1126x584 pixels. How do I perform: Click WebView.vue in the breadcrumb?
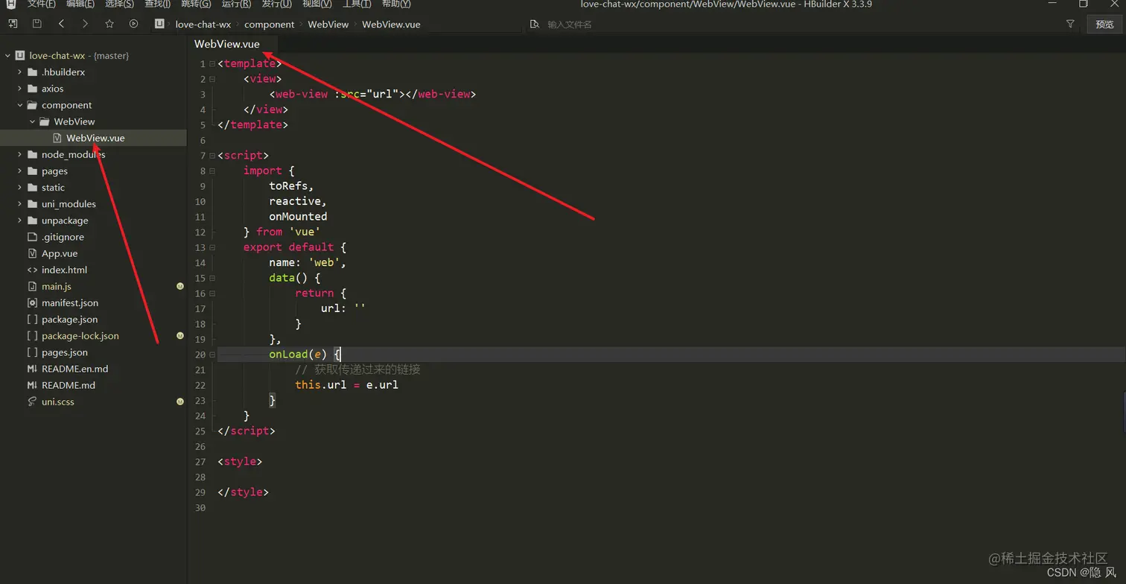(x=391, y=25)
